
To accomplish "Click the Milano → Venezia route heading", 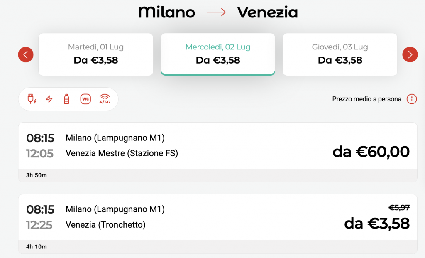I will (218, 12).
